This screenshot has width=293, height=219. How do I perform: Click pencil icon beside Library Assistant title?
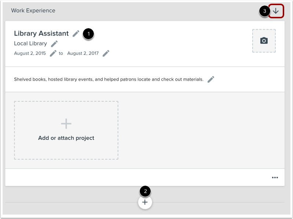tap(76, 33)
